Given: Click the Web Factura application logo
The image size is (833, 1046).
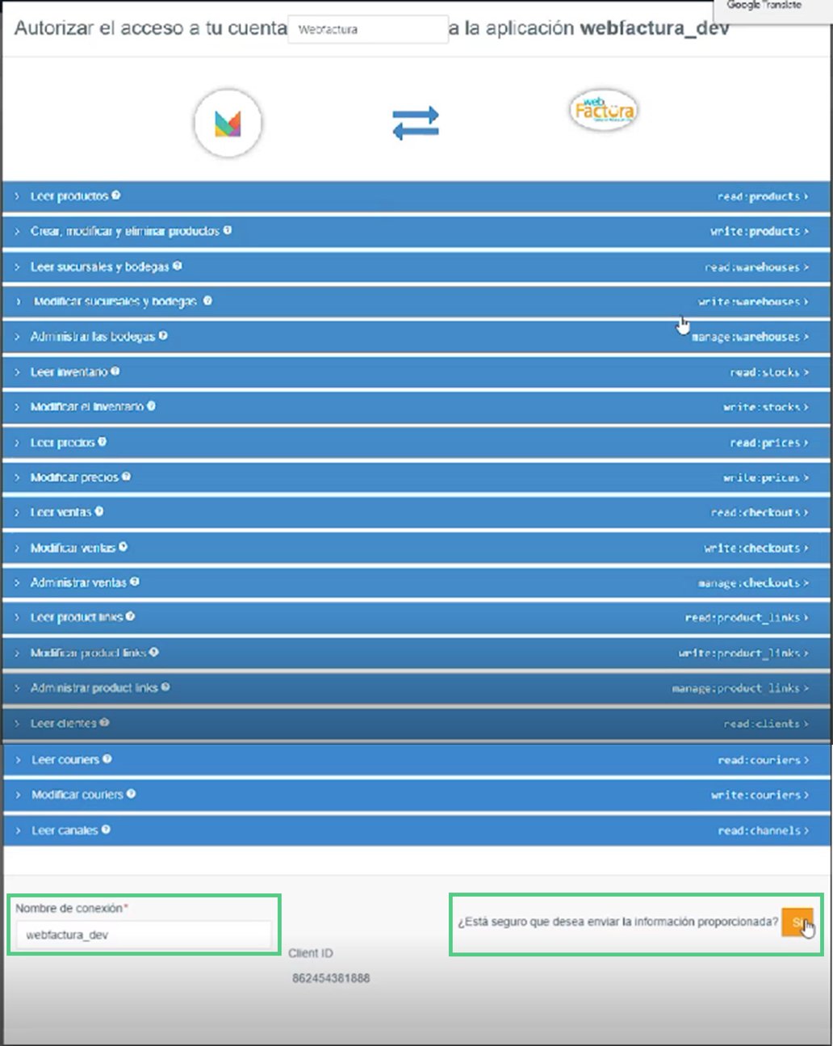Looking at the screenshot, I should point(603,110).
